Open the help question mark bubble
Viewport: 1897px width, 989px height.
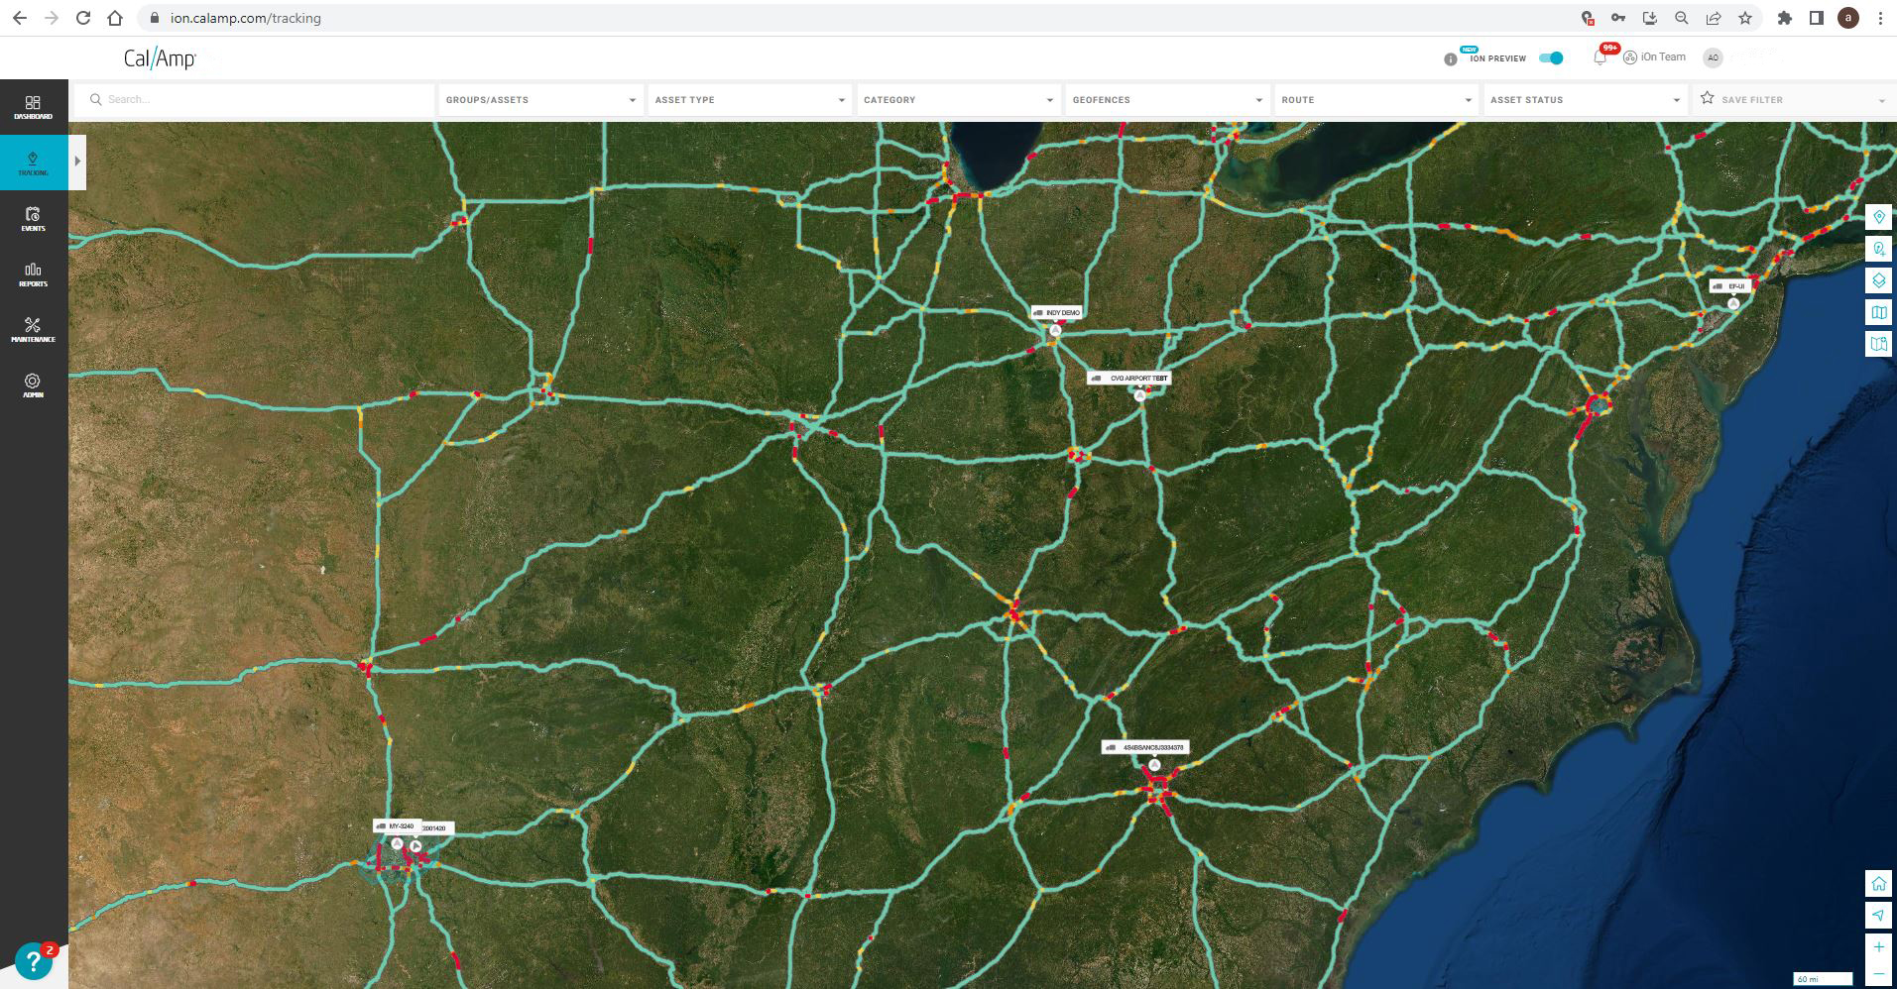pyautogui.click(x=34, y=961)
